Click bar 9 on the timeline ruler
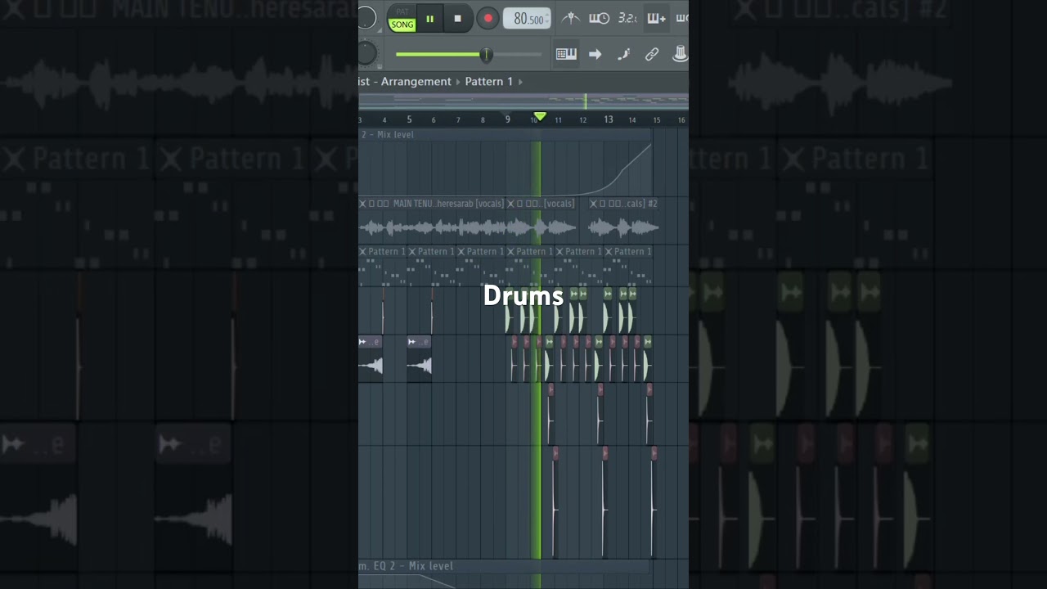This screenshot has height=589, width=1047. coord(507,119)
